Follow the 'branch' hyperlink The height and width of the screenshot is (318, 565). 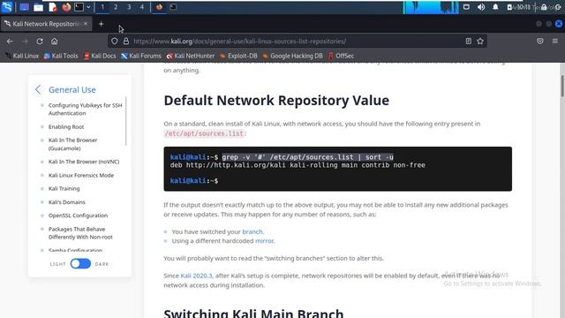pyautogui.click(x=252, y=231)
